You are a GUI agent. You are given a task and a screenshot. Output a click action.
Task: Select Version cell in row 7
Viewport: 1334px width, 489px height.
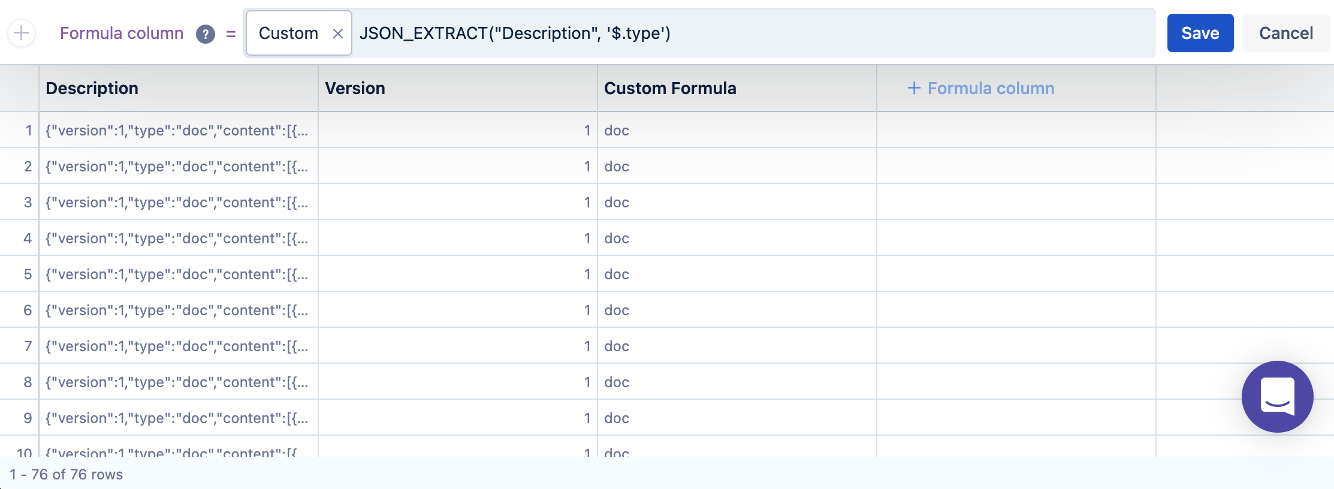[x=458, y=346]
